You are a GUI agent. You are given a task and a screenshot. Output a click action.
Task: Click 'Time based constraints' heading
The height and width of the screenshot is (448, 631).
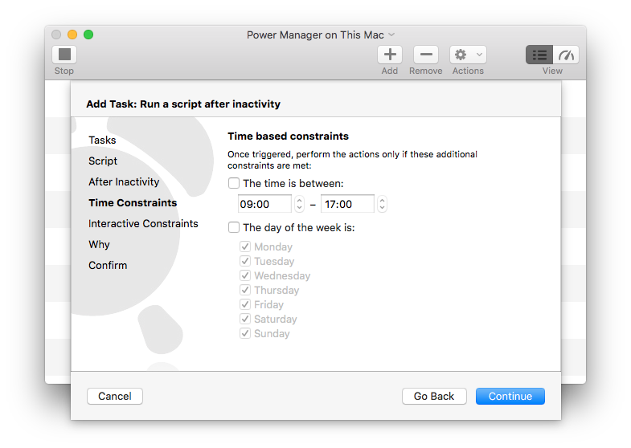click(288, 136)
